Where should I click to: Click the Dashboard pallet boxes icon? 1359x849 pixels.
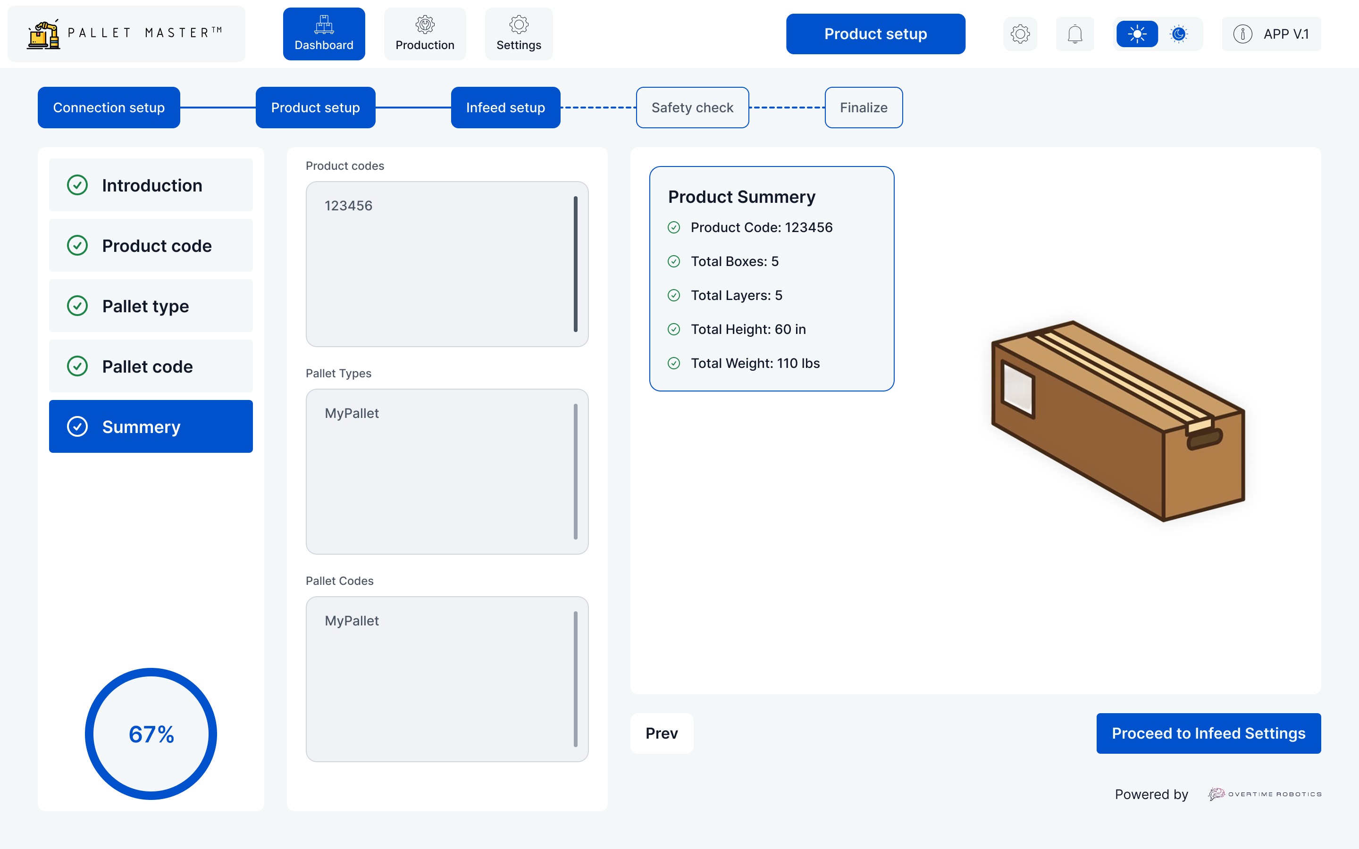(x=324, y=25)
